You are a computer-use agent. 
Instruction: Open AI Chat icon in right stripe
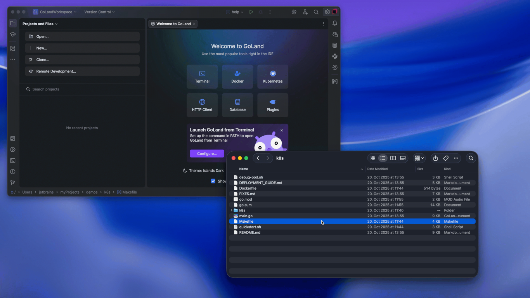(335, 35)
